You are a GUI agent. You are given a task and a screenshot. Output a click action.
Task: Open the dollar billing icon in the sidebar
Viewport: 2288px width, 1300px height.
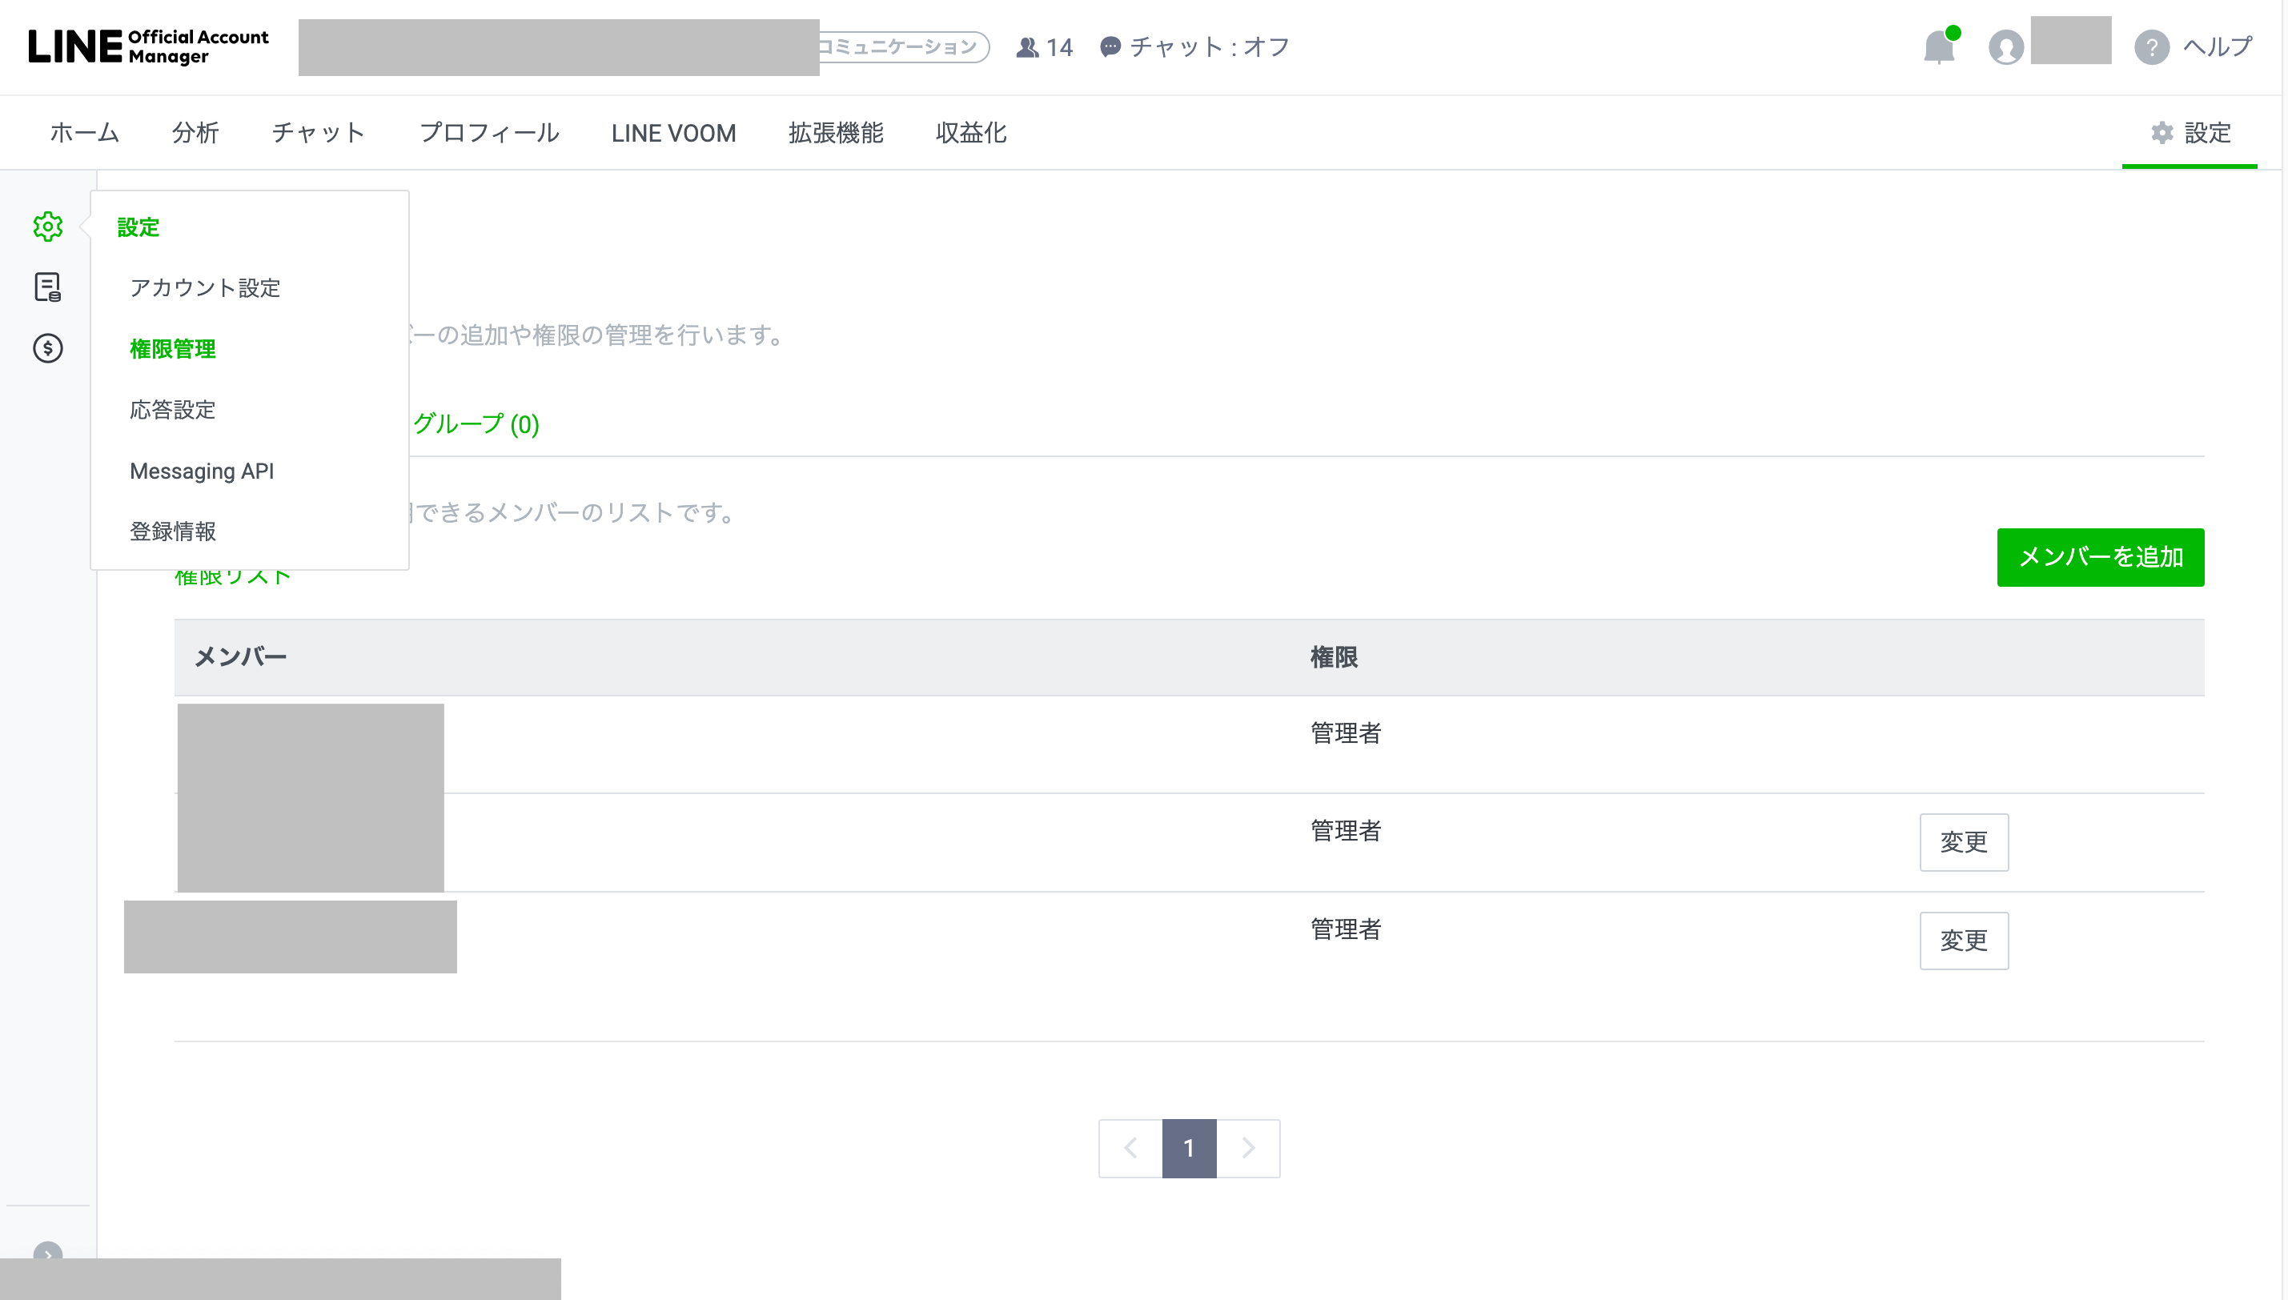(x=48, y=348)
